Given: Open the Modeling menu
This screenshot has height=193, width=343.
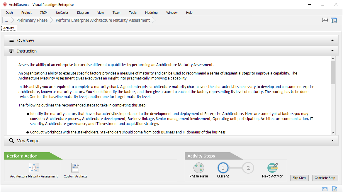Looking at the screenshot, I should [151, 13].
